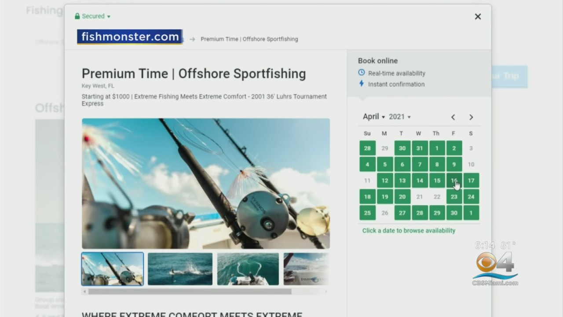Pick April 8 on the calendar
This screenshot has height=317, width=563.
click(437, 165)
